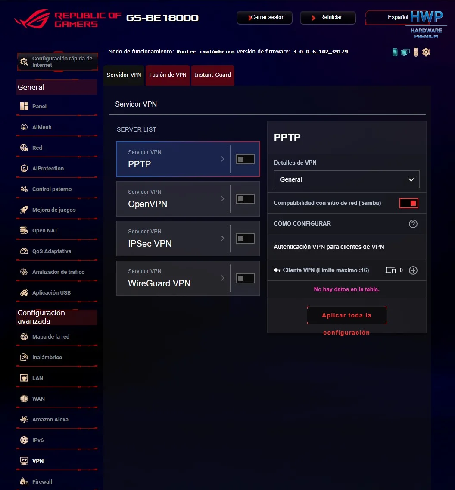Open the Amazon Alexa icon
The image size is (455, 490).
point(24,419)
